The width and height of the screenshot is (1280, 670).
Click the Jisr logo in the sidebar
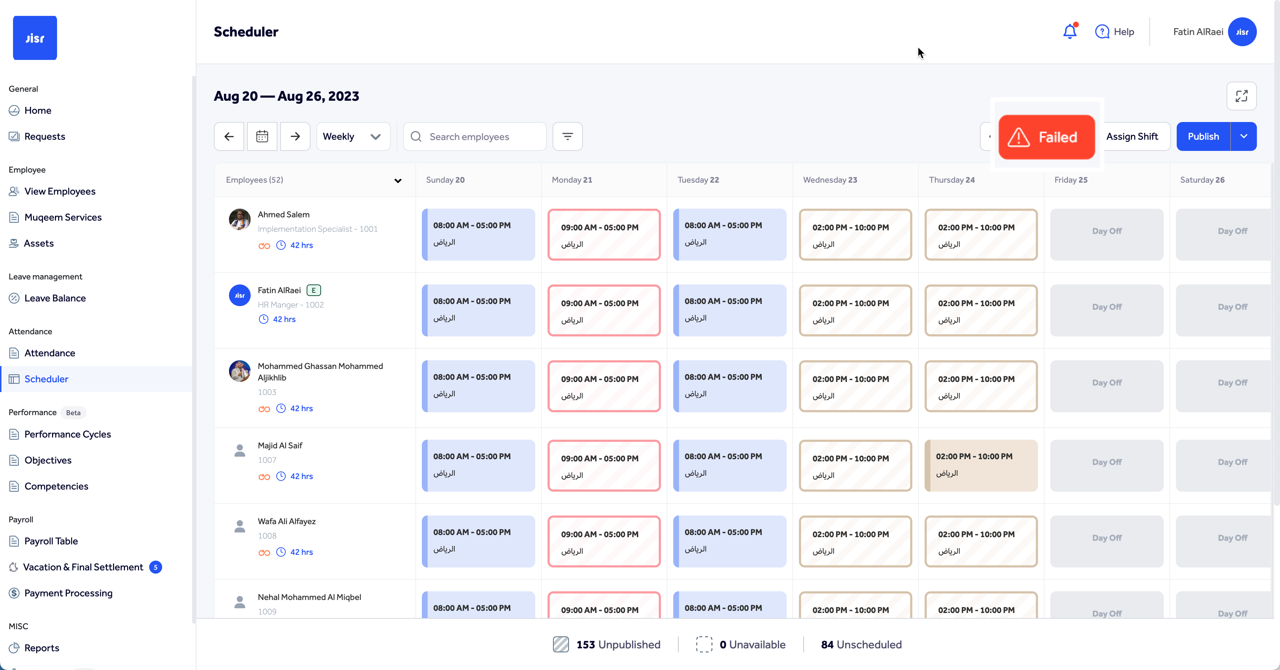35,38
